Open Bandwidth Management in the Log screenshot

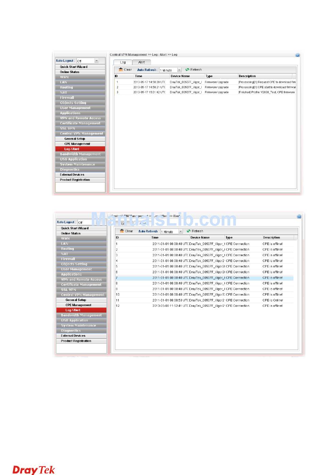tap(80, 154)
